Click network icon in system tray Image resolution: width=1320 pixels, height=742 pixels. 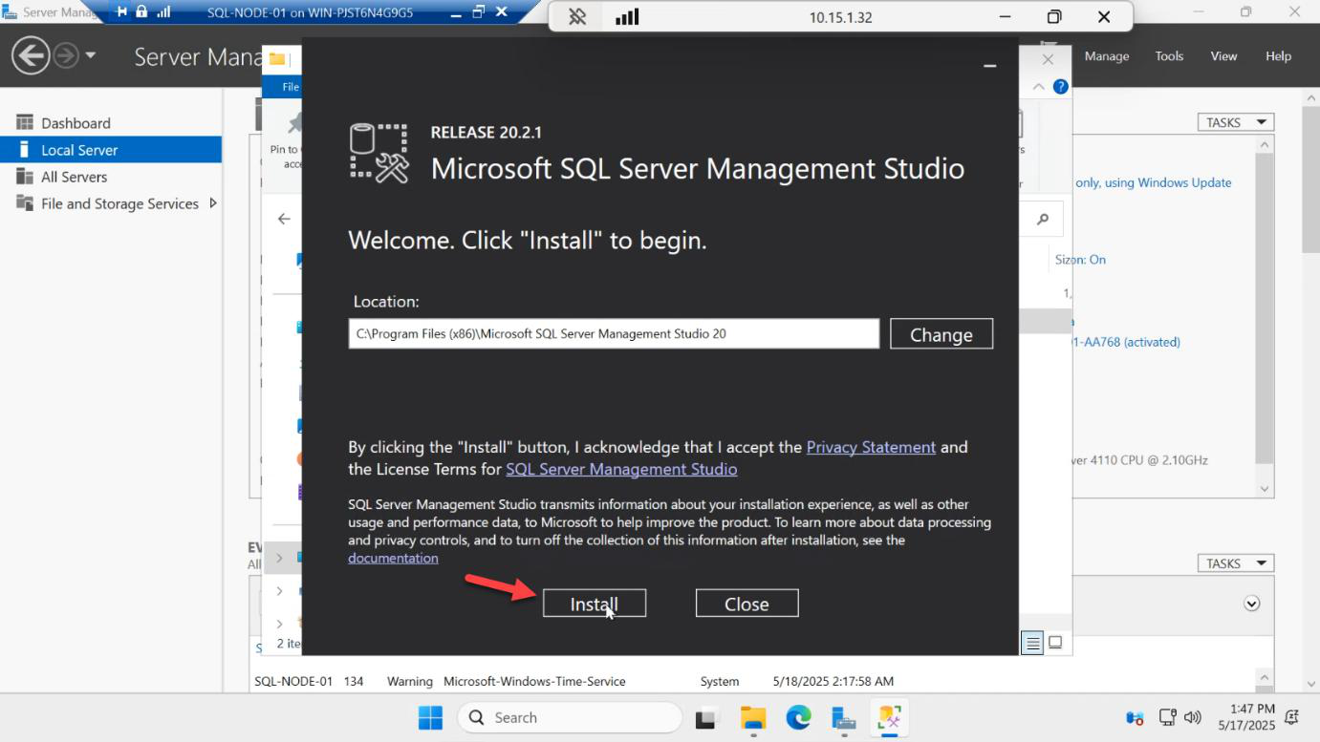(1167, 717)
